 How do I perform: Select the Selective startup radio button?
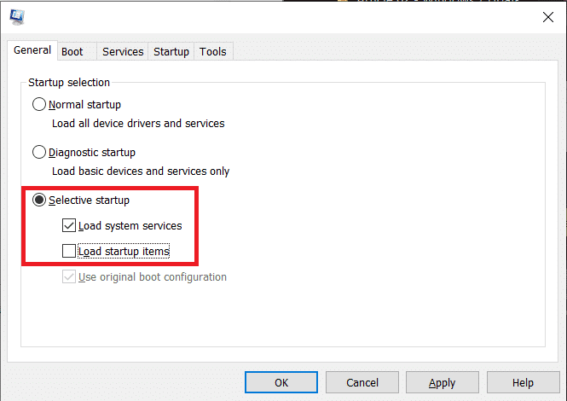click(x=39, y=200)
